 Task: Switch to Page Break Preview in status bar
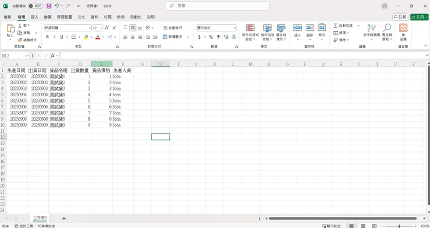374,226
